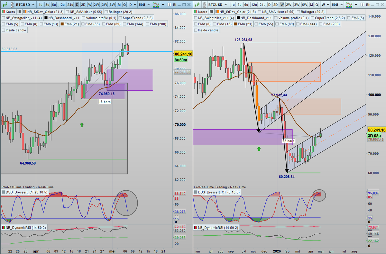This screenshot has height=254, width=386.
Task: Check EMA (200) in daily chart
Action: [x=147, y=24]
